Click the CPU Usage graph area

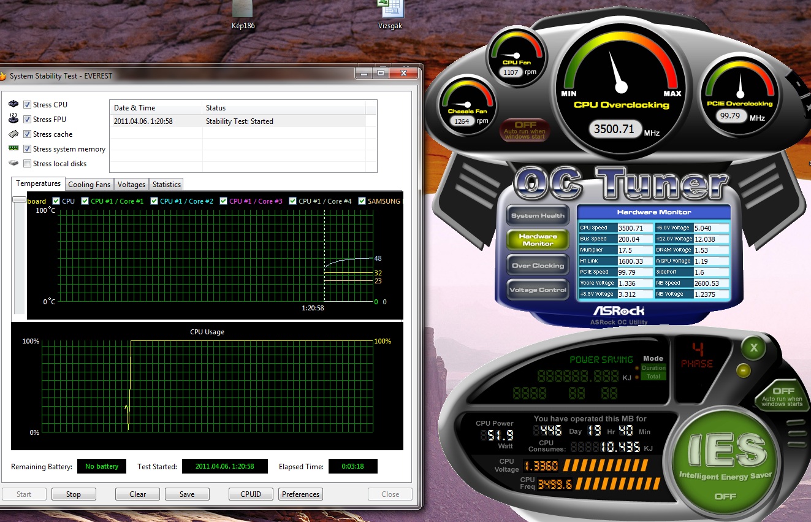(x=207, y=386)
